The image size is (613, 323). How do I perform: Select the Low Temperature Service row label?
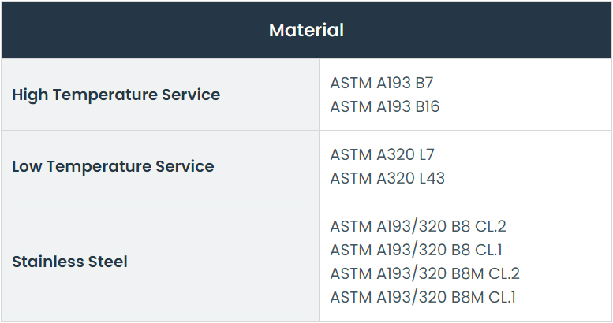[x=113, y=167]
